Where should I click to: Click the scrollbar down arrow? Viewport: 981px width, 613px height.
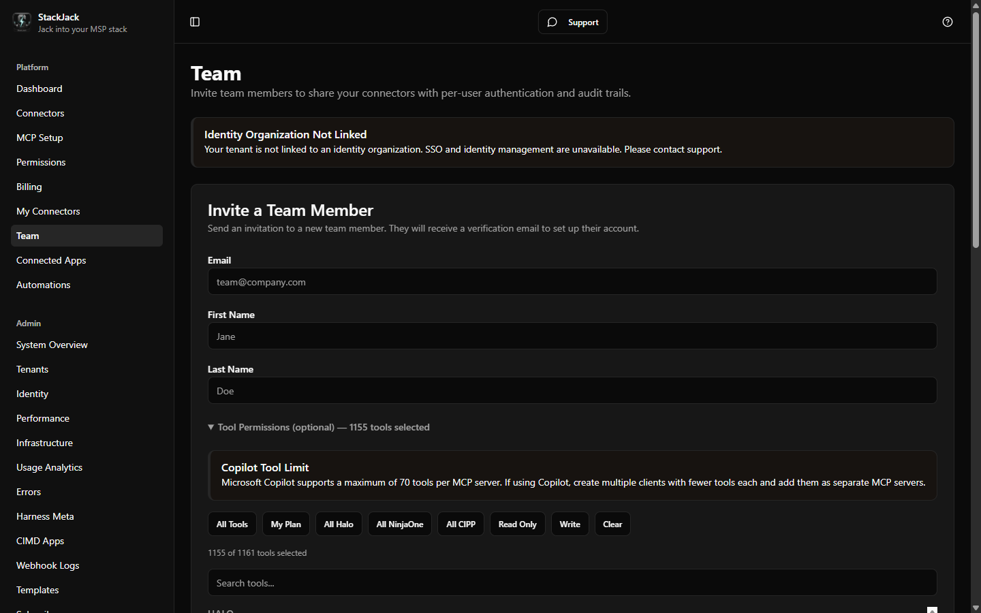point(976,608)
